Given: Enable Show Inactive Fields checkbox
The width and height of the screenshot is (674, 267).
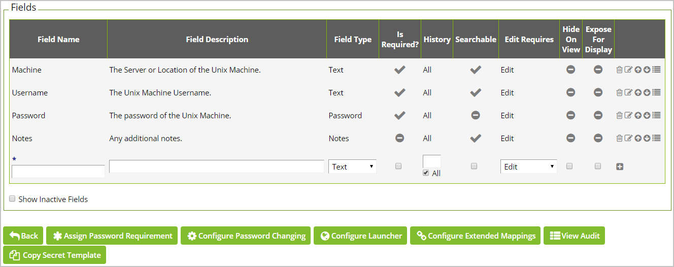Looking at the screenshot, I should [12, 199].
